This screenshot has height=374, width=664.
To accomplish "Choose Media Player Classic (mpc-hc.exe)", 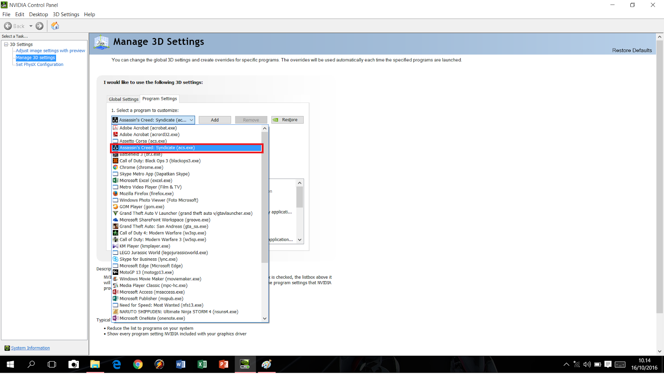I will pyautogui.click(x=187, y=286).
